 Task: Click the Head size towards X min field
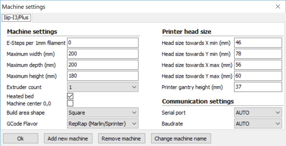(258, 43)
